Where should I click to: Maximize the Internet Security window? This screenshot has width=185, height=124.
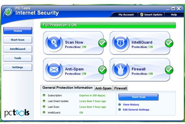173,9
